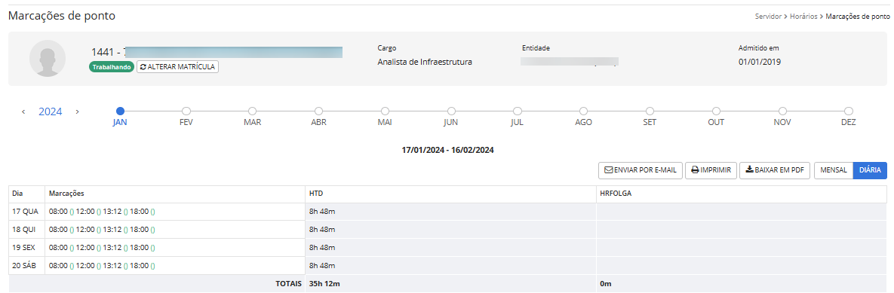The height and width of the screenshot is (293, 894).
Task: Open the Servidor breadcrumb link
Action: pos(768,17)
